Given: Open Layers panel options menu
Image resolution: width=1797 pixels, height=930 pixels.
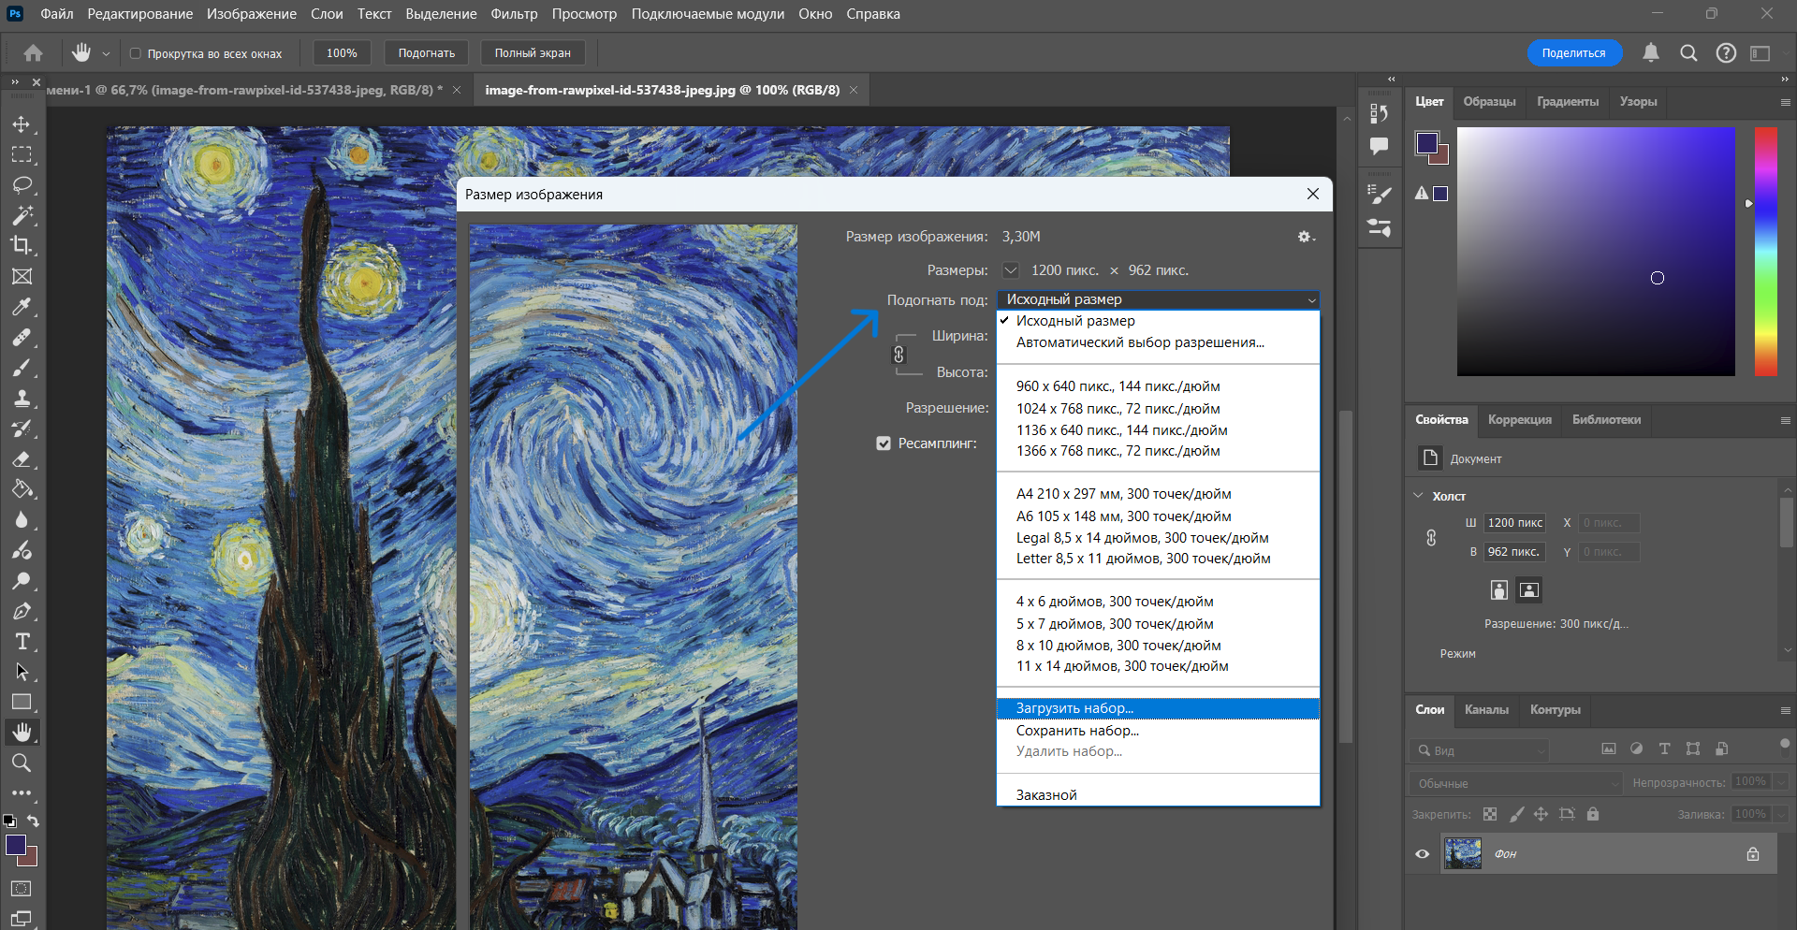Looking at the screenshot, I should pos(1785,710).
